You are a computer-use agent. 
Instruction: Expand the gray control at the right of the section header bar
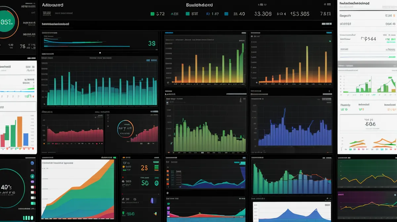tap(326, 24)
